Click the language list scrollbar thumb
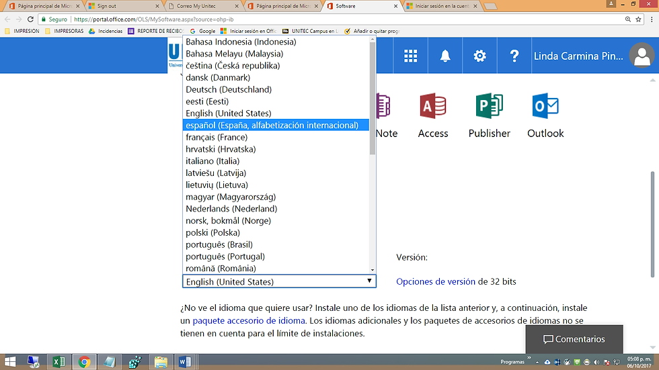This screenshot has height=370, width=659. click(x=373, y=98)
